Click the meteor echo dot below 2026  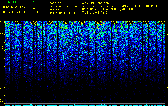[x=93, y=86]
